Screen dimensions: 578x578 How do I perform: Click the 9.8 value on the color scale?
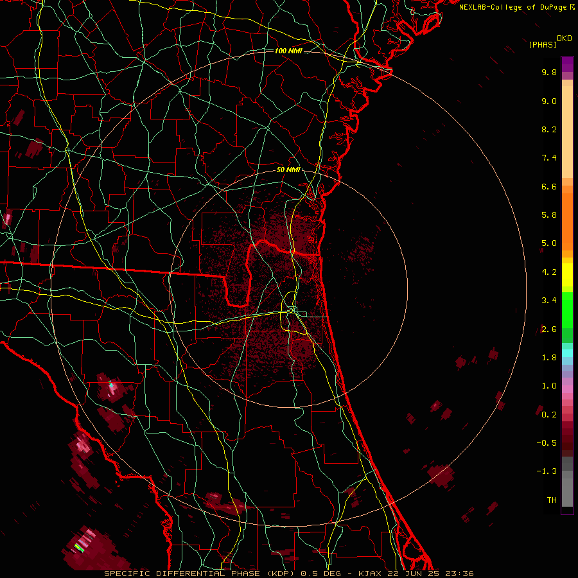[x=549, y=72]
